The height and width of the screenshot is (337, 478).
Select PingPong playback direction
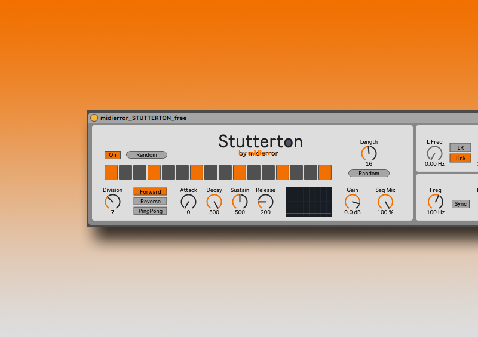pos(151,211)
